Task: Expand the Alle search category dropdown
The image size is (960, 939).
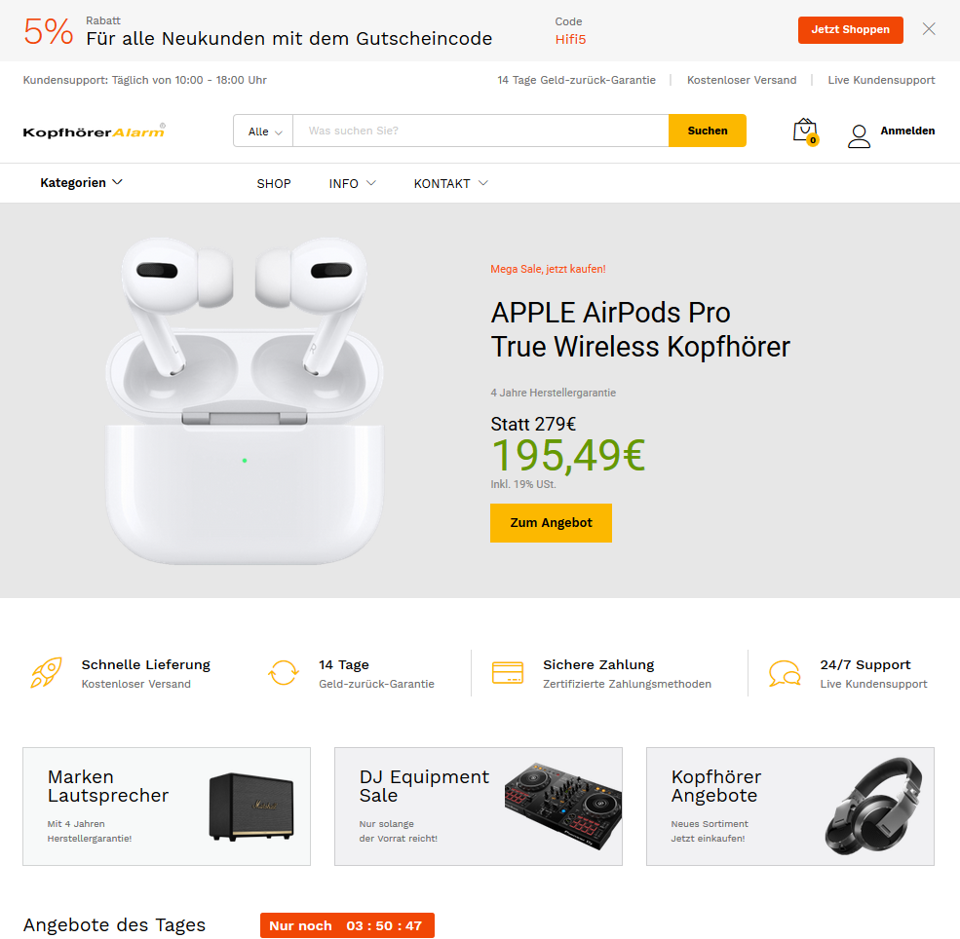Action: pyautogui.click(x=264, y=131)
